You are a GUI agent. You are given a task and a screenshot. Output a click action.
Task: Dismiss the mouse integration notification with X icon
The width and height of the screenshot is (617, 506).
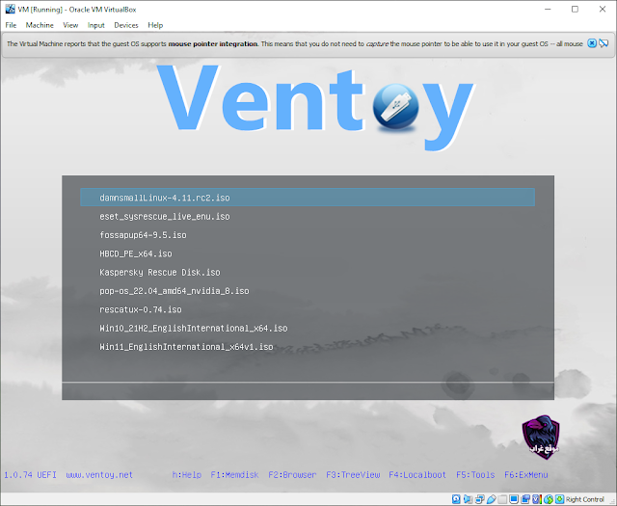[592, 43]
